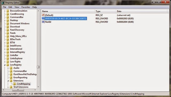
Task: Click the (Default) string value icon
Action: 43,15
